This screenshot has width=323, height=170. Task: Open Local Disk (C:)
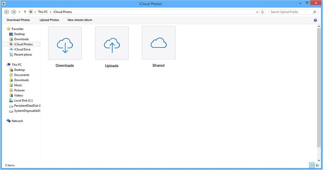point(23,101)
